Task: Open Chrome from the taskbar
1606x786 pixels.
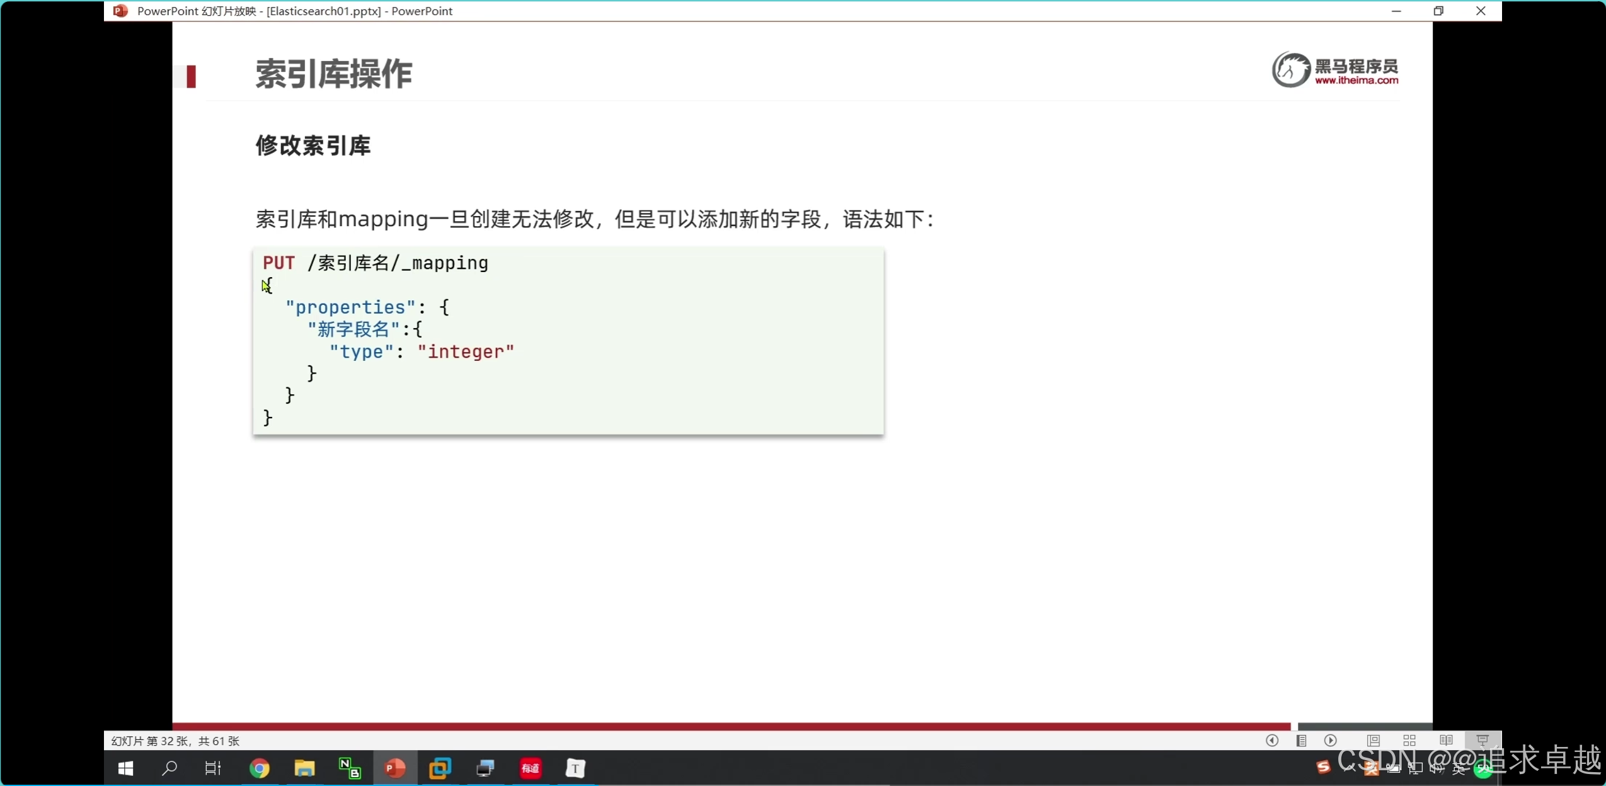Action: 260,768
